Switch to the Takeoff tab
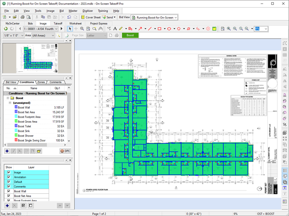This screenshot has width=289, height=216. [58, 23]
